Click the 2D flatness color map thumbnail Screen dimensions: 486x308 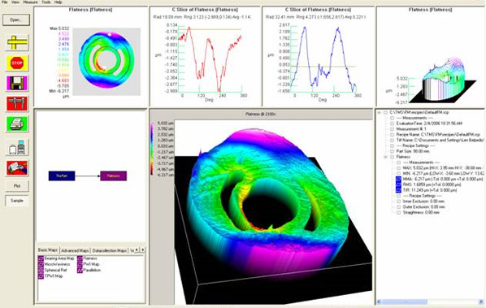click(106, 62)
